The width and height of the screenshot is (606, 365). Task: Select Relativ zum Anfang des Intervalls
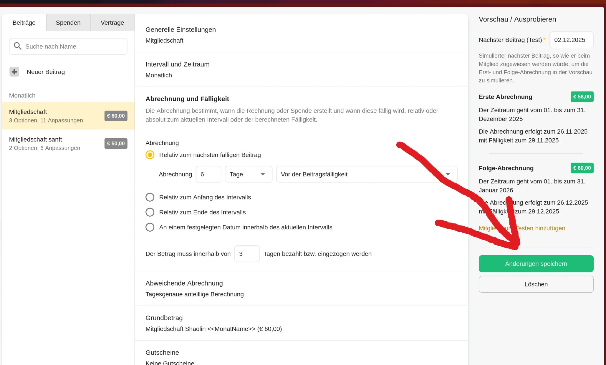[150, 197]
